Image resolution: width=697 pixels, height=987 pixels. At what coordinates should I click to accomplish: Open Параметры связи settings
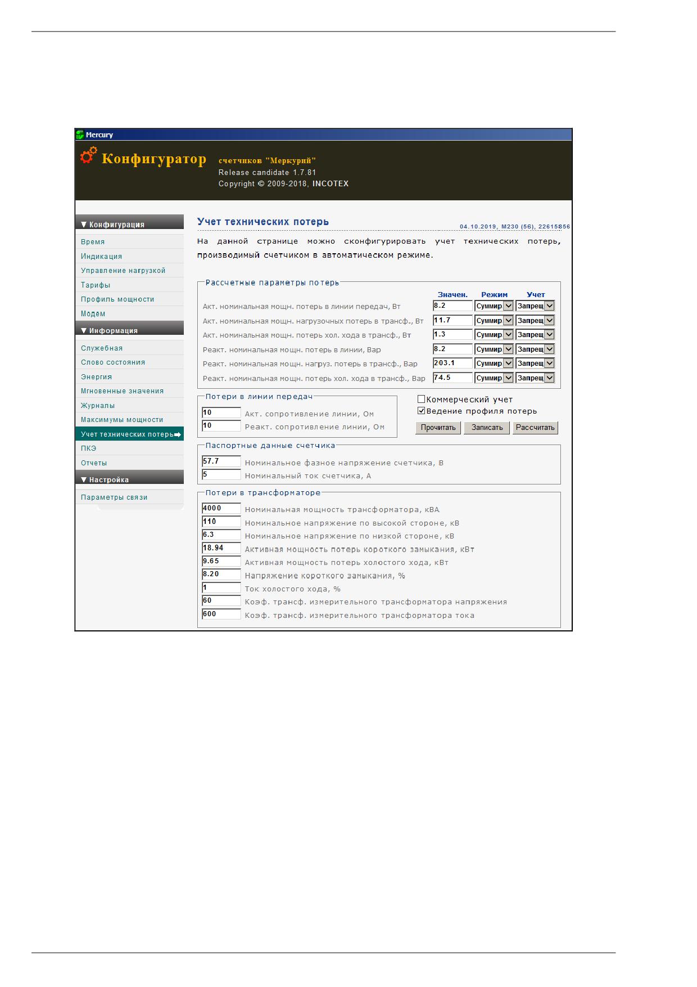click(x=114, y=497)
